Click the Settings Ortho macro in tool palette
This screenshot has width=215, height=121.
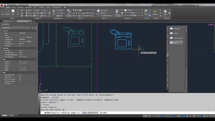[x=176, y=38]
